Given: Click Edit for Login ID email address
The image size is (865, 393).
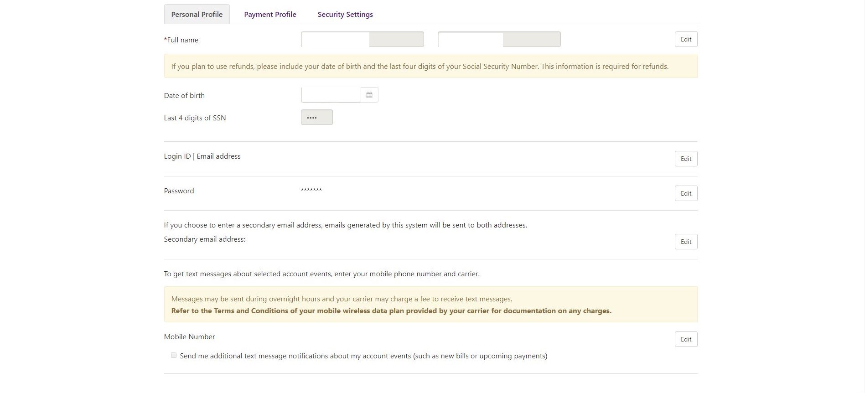Looking at the screenshot, I should tap(686, 159).
